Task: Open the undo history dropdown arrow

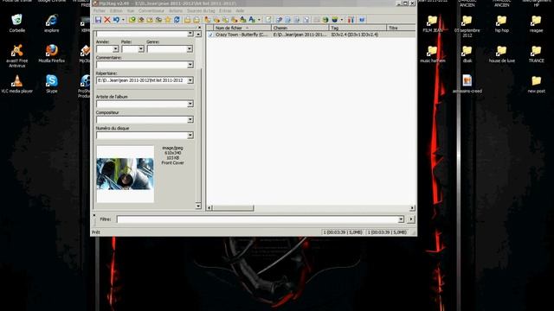Action: (123, 20)
